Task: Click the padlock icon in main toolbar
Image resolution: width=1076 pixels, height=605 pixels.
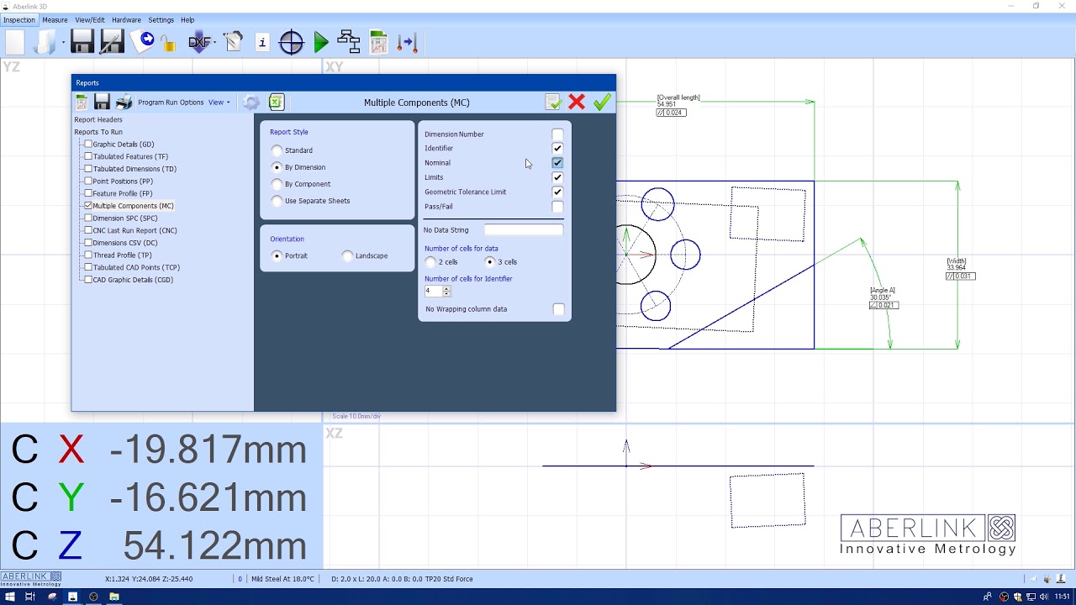Action: (x=168, y=44)
